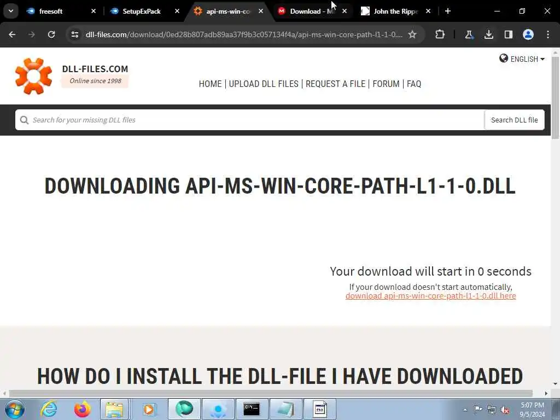View site information icon in address bar

pyautogui.click(x=74, y=34)
